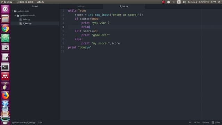Open the date and time clock menu
The width and height of the screenshot is (222, 125).
coord(202,2)
